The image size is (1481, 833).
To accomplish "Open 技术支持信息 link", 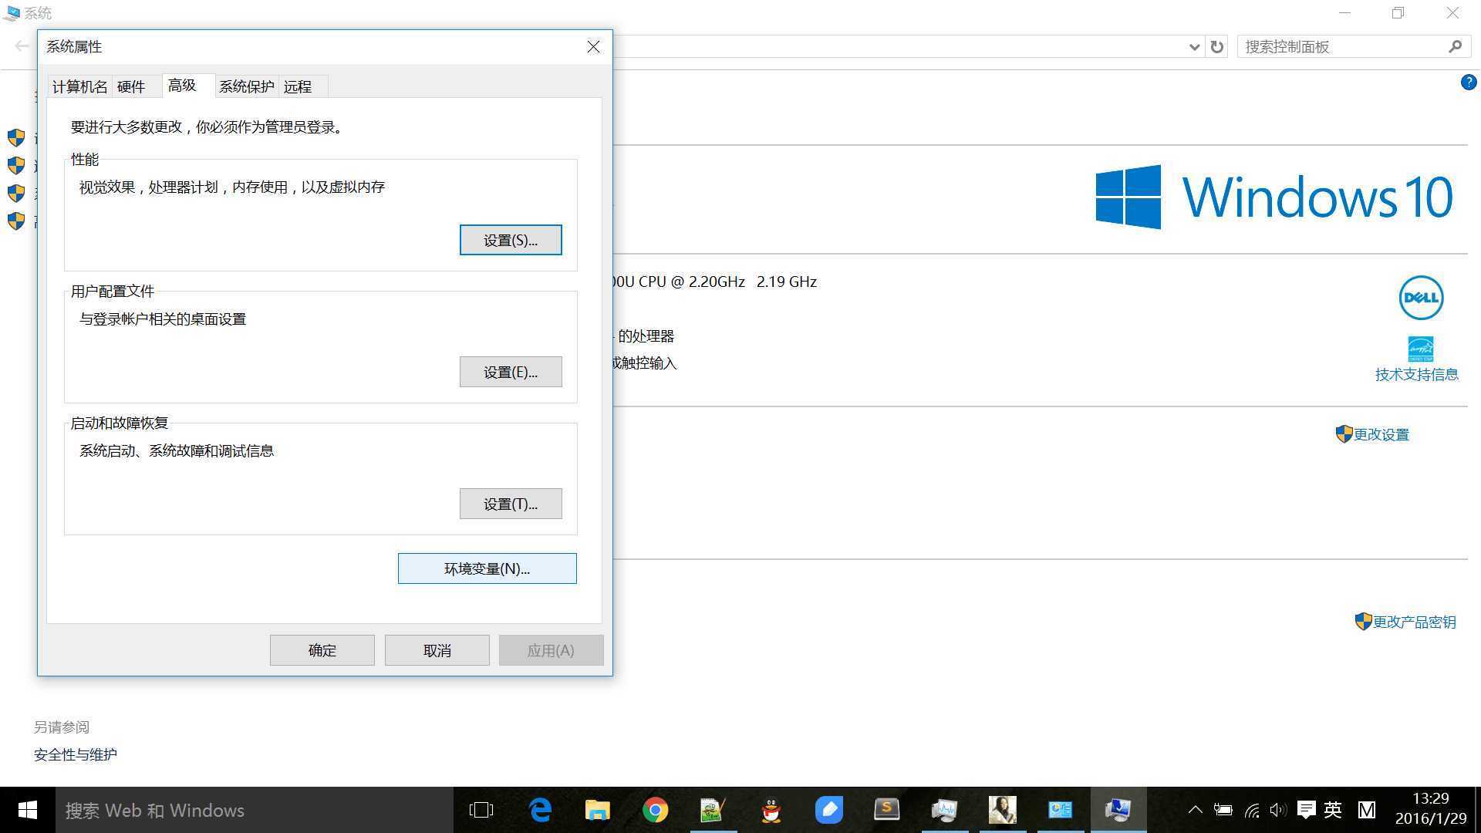I will pyautogui.click(x=1416, y=375).
